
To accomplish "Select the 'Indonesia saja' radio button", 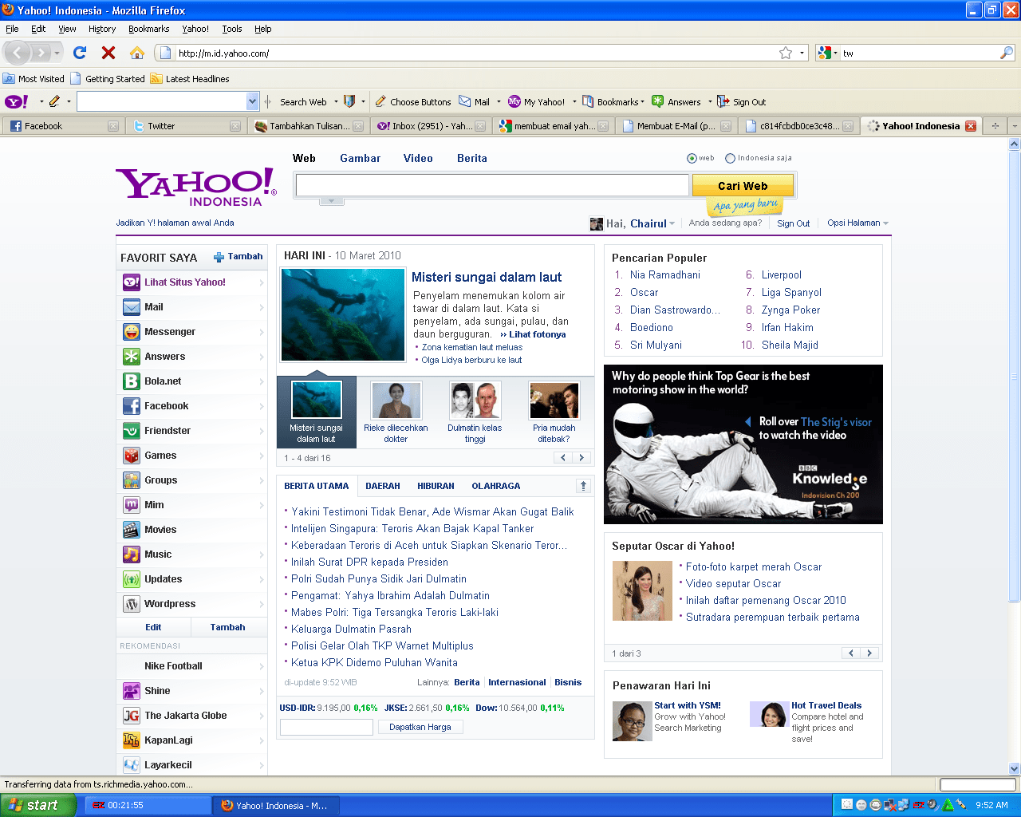I will 730,158.
